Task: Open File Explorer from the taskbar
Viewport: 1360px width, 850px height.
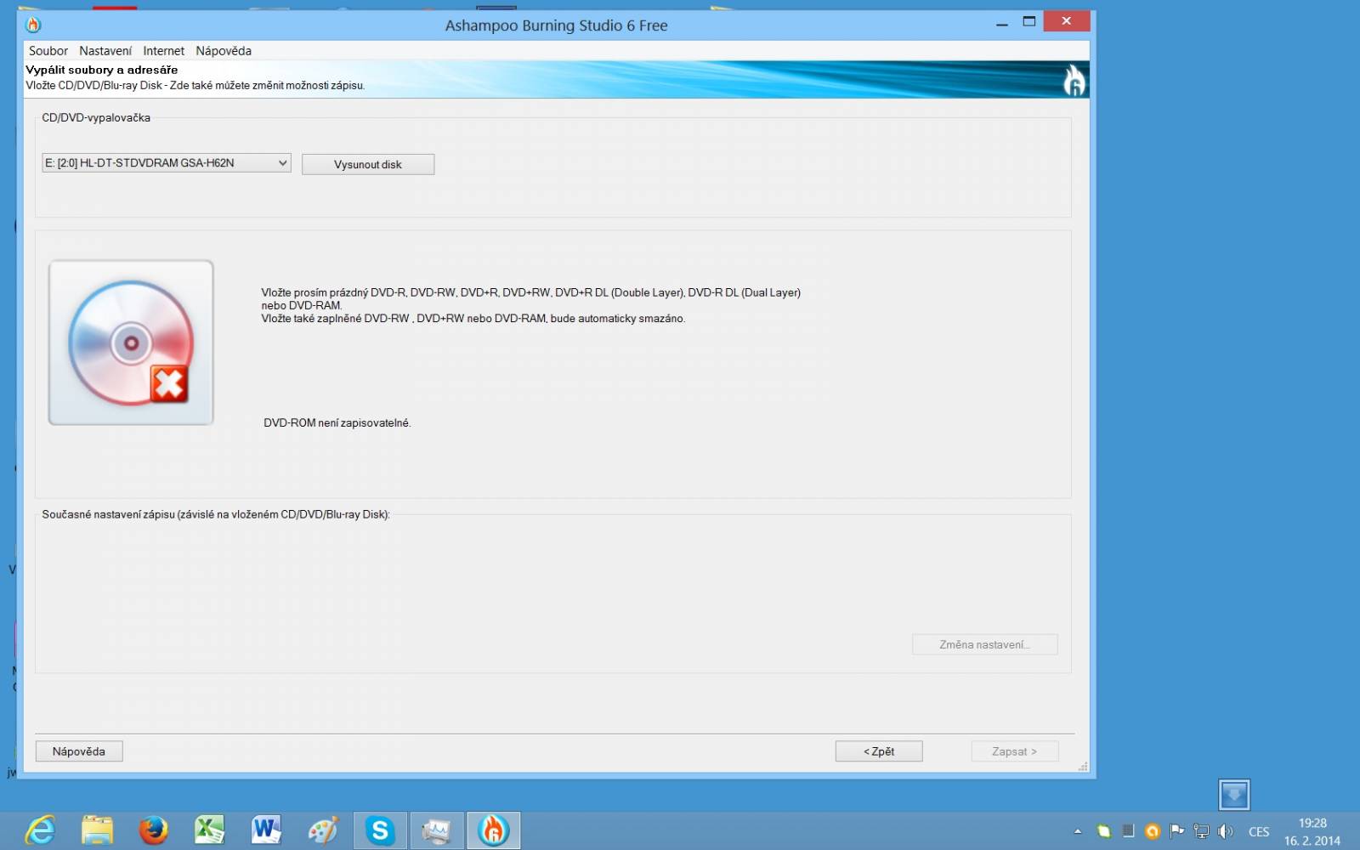Action: pos(97,830)
